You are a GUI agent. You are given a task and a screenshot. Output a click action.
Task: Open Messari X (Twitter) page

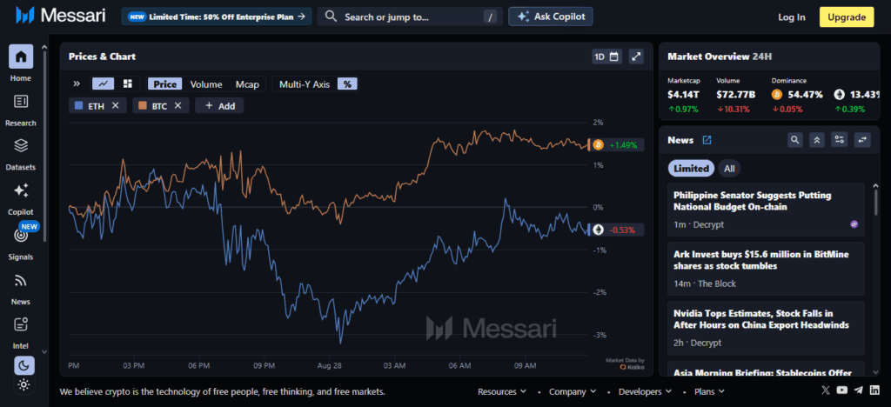click(826, 390)
